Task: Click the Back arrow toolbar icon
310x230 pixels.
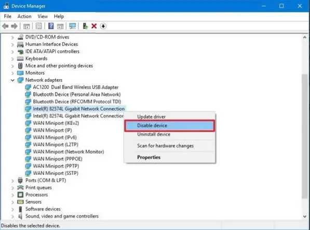Action: point(5,26)
